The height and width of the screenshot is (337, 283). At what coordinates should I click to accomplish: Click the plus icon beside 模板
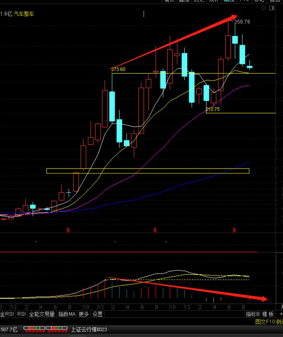pyautogui.click(x=281, y=314)
